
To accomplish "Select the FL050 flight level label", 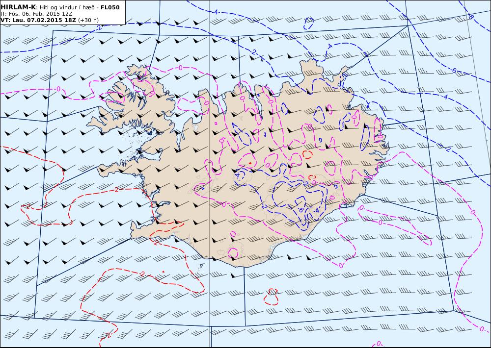I will click(x=110, y=7).
